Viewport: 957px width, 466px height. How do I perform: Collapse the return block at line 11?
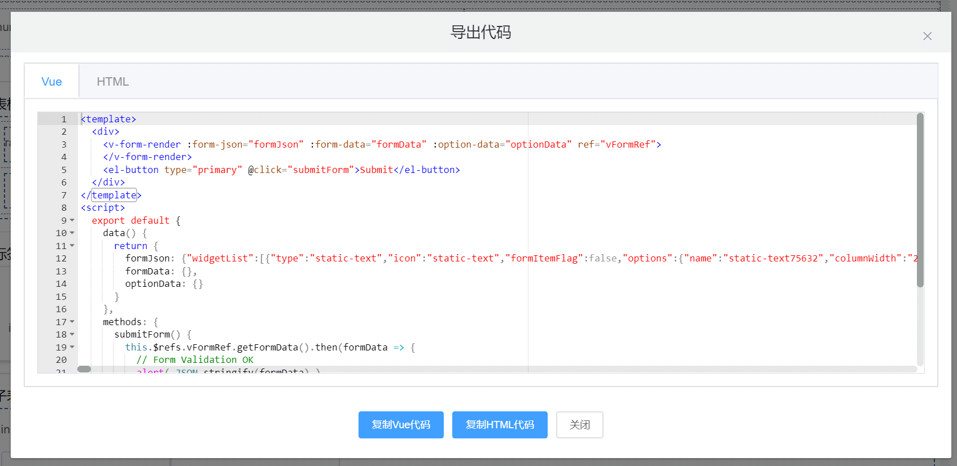[x=72, y=246]
